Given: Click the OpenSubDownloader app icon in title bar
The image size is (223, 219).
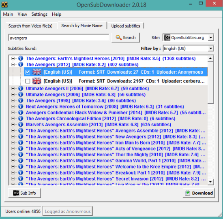Looking at the screenshot, I should coord(4,4).
